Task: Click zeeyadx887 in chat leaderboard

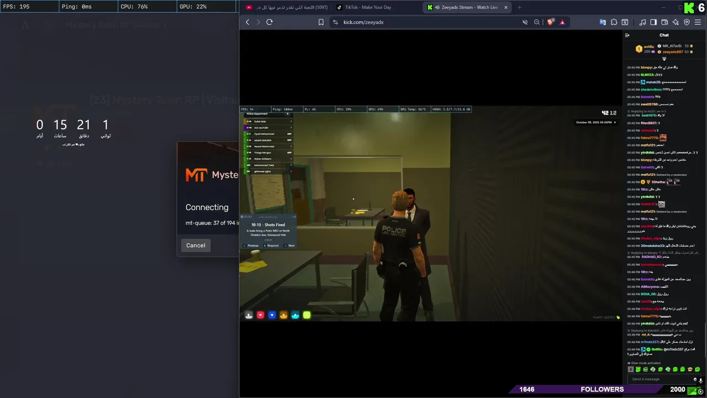Action: tap(673, 51)
